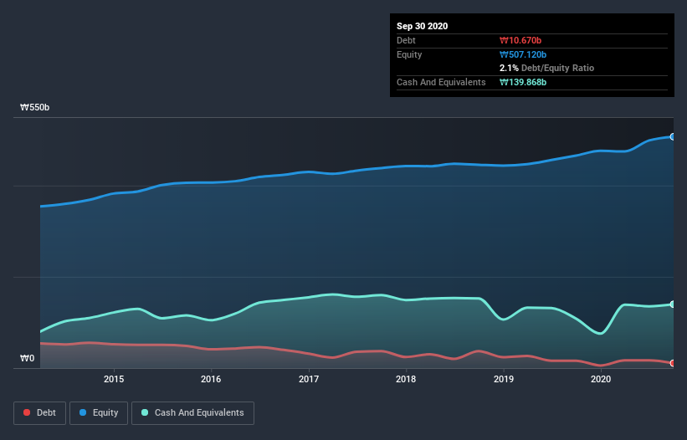Viewport: 687px width, 440px height.
Task: Click the Sep 30 2020 tooltip date
Action: pyautogui.click(x=422, y=26)
